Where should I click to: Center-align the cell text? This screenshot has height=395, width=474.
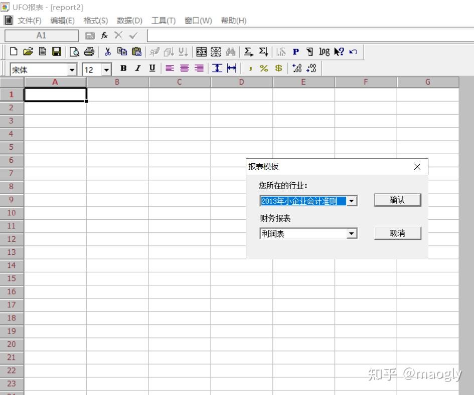point(185,69)
